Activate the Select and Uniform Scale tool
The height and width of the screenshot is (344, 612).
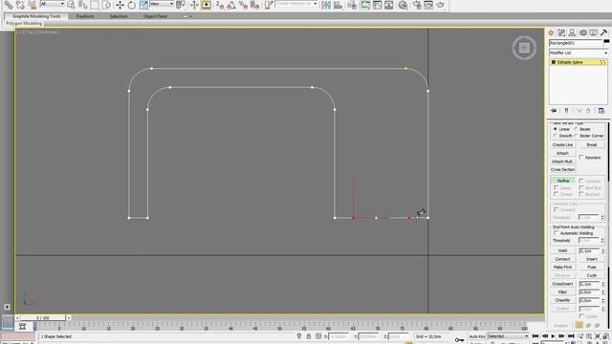point(143,5)
